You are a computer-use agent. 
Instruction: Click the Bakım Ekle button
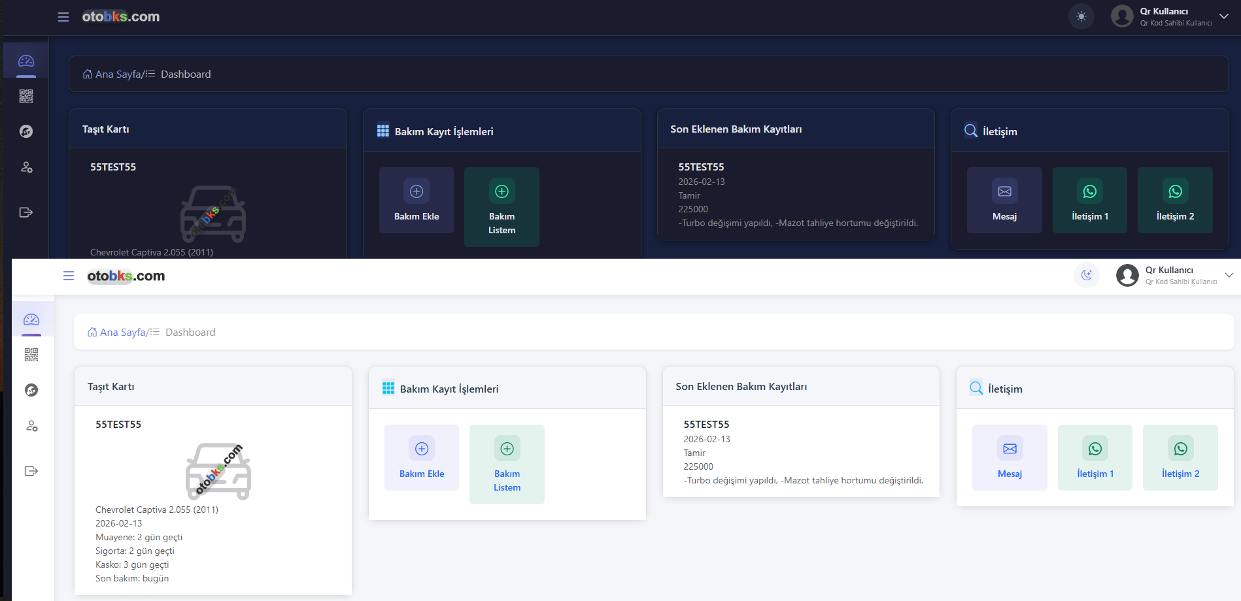(x=421, y=457)
